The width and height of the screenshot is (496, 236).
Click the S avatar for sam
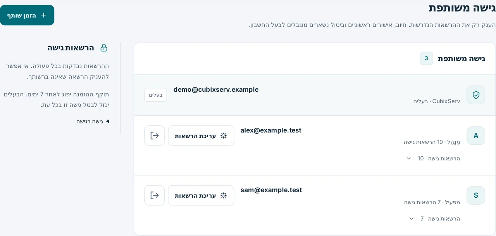476,195
